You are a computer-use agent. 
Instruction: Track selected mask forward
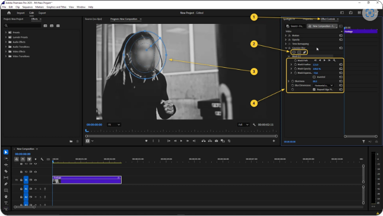point(324,60)
